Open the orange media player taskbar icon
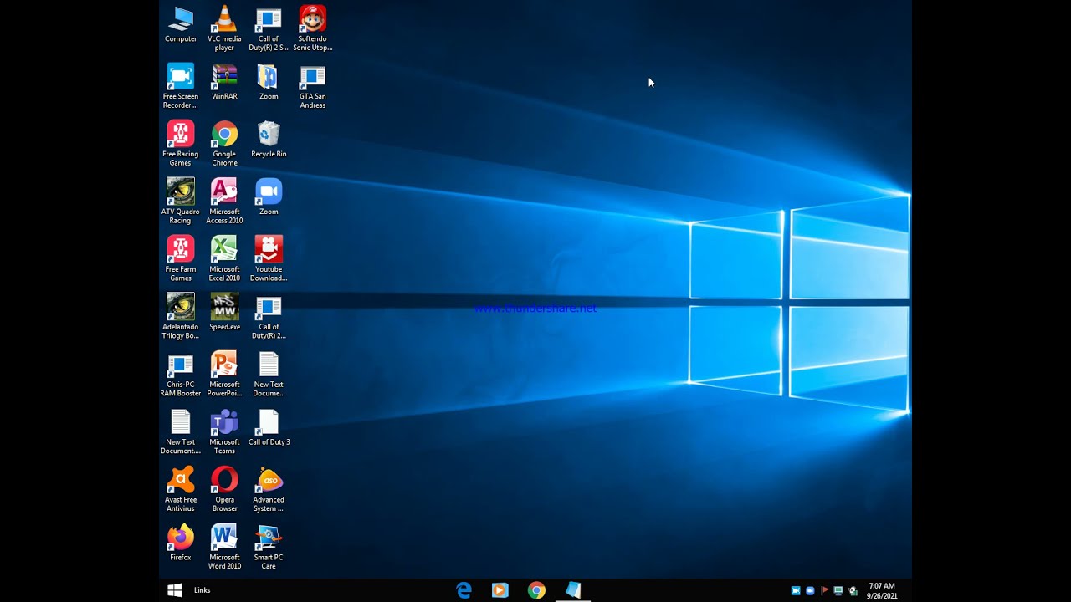Viewport: 1071px width, 602px height. 500,590
